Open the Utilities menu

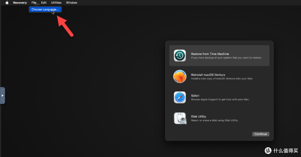[x=56, y=3]
